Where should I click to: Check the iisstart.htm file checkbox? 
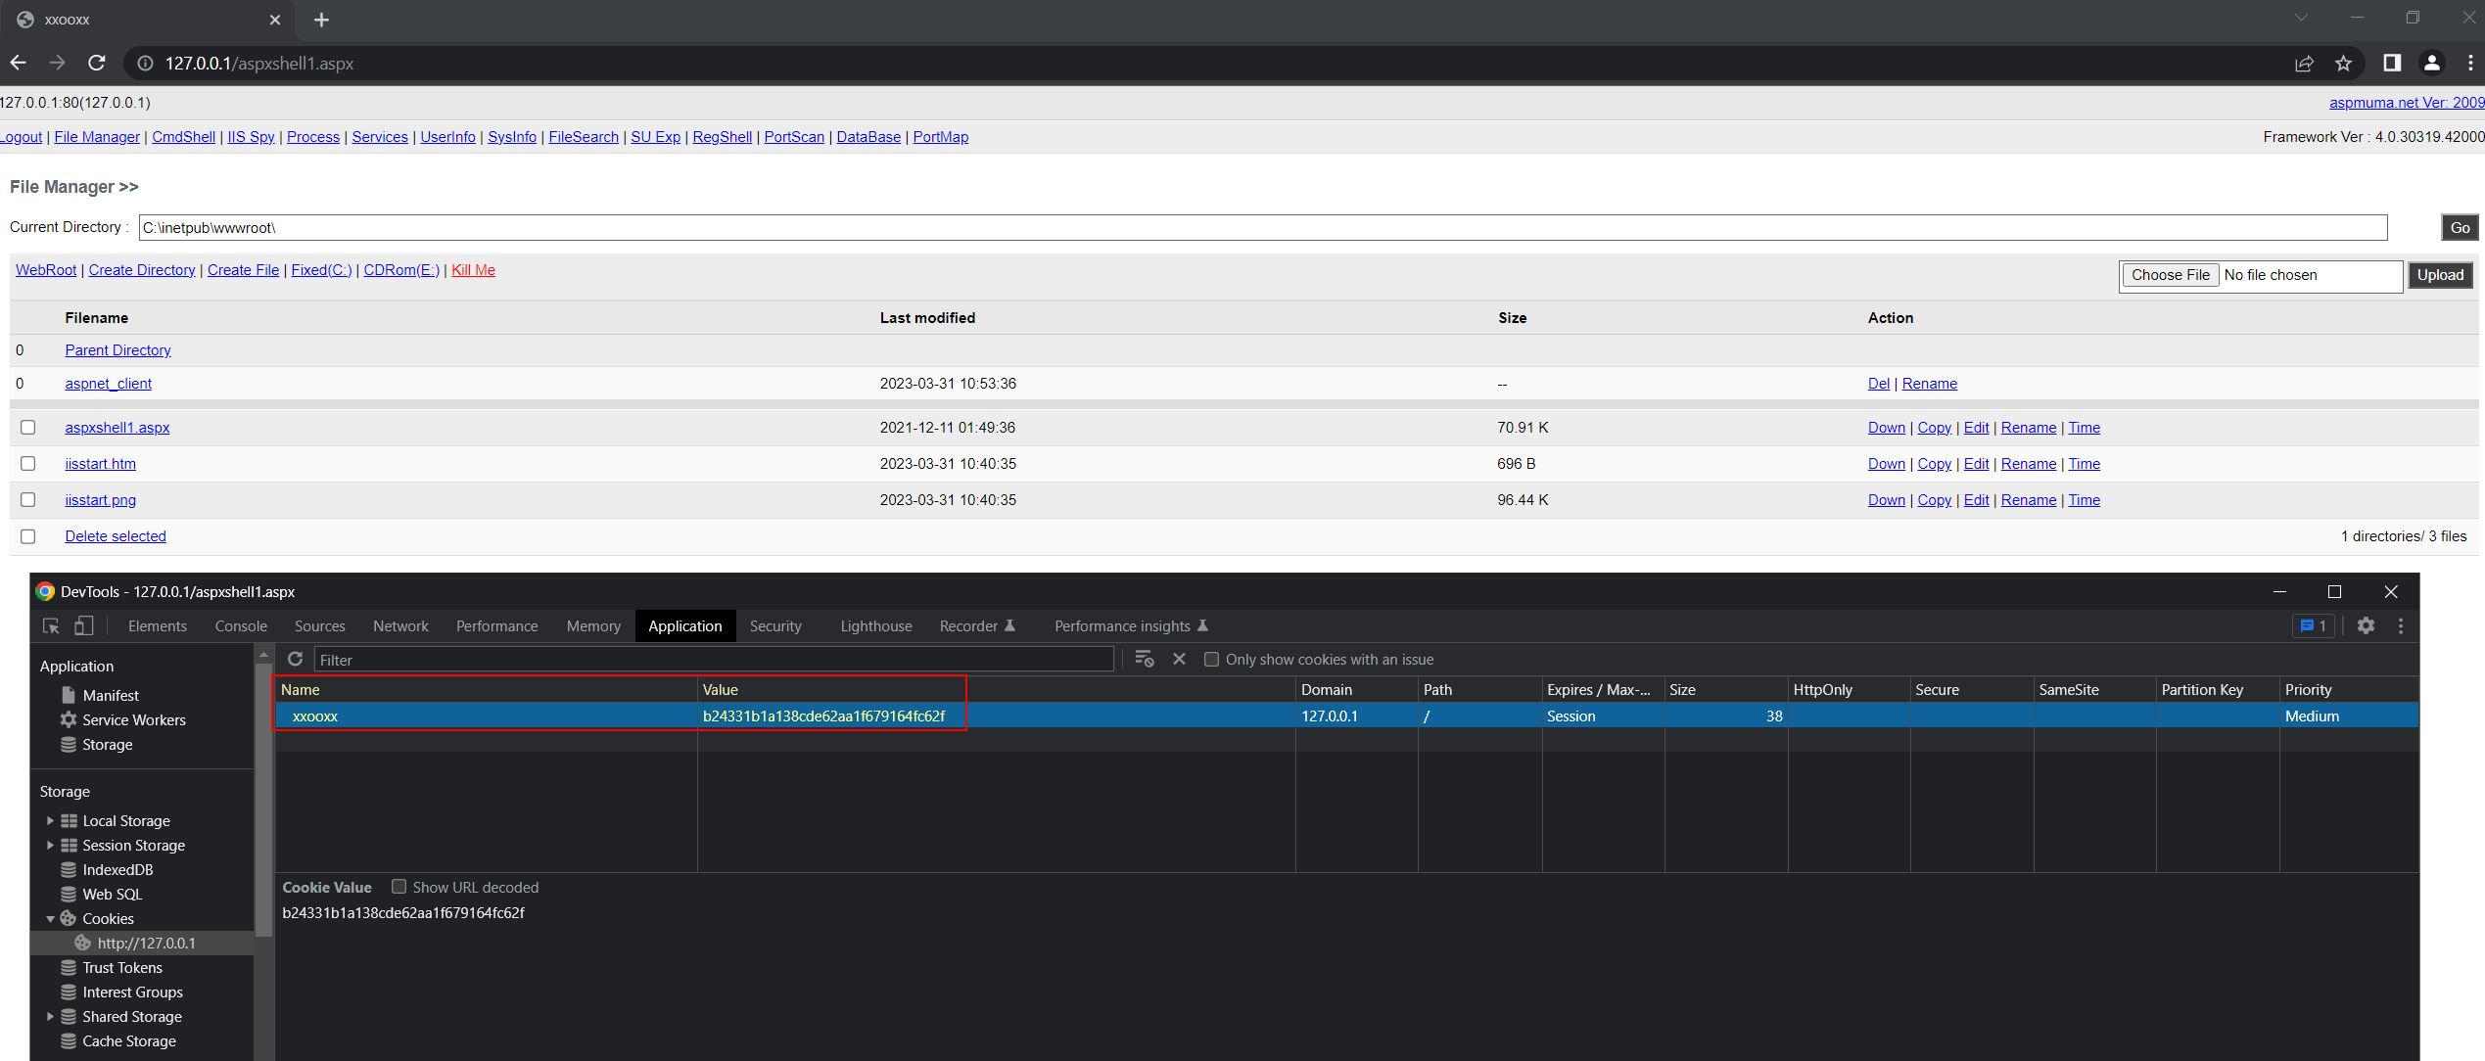point(27,463)
